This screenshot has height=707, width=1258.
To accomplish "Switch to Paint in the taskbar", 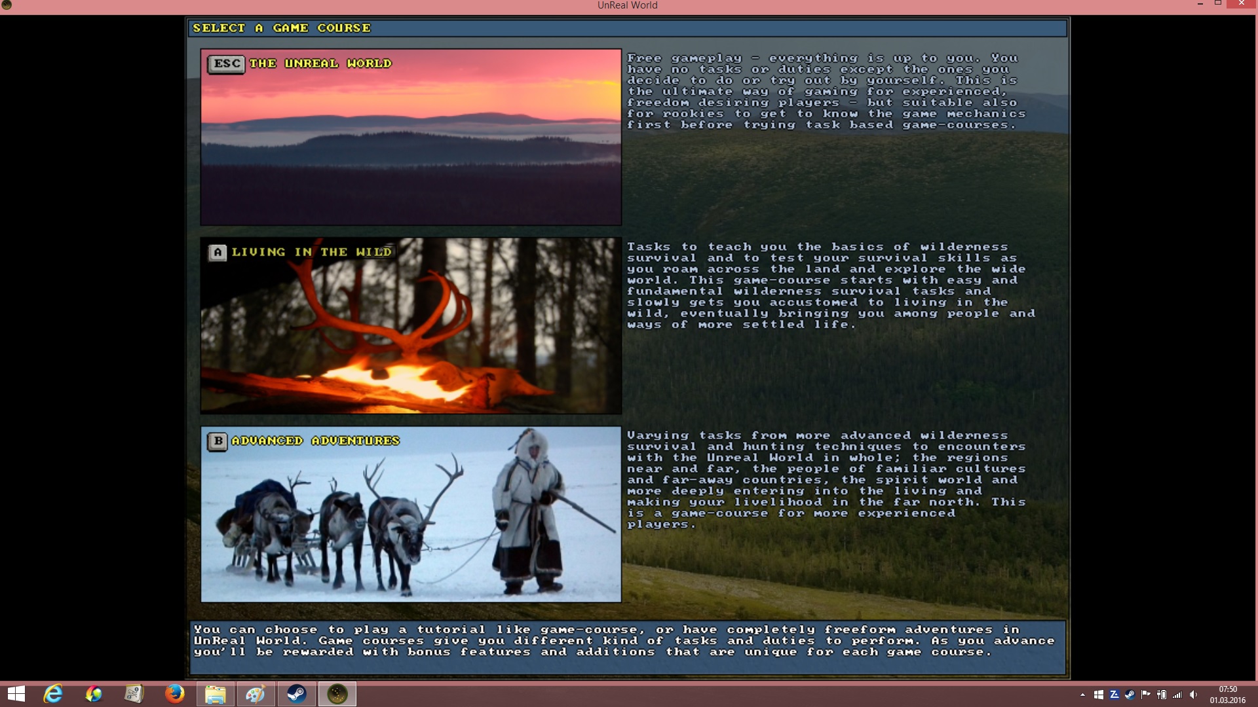I will click(256, 694).
